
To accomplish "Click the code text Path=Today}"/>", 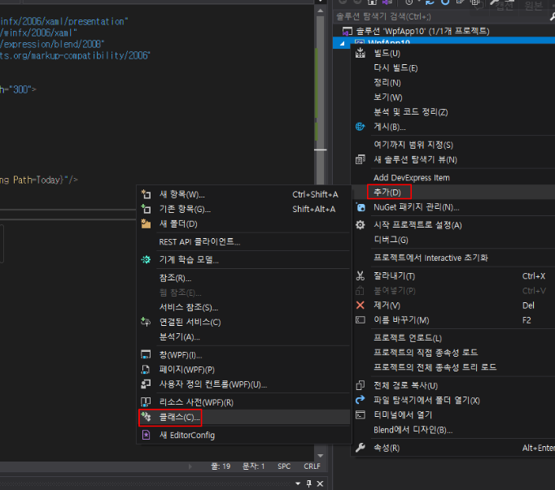I will 46,180.
